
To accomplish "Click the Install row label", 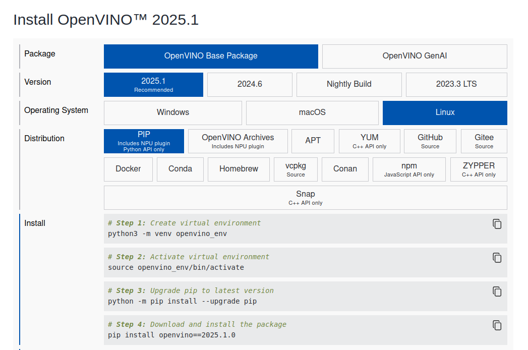I will click(x=35, y=223).
